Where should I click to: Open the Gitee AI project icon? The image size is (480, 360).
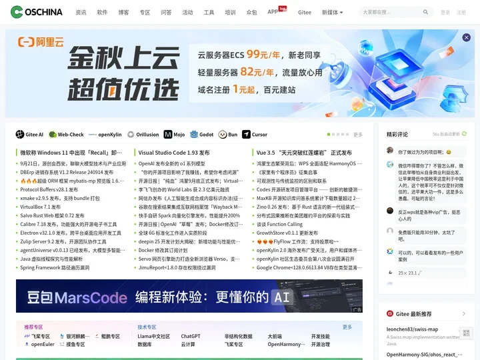[x=20, y=135]
